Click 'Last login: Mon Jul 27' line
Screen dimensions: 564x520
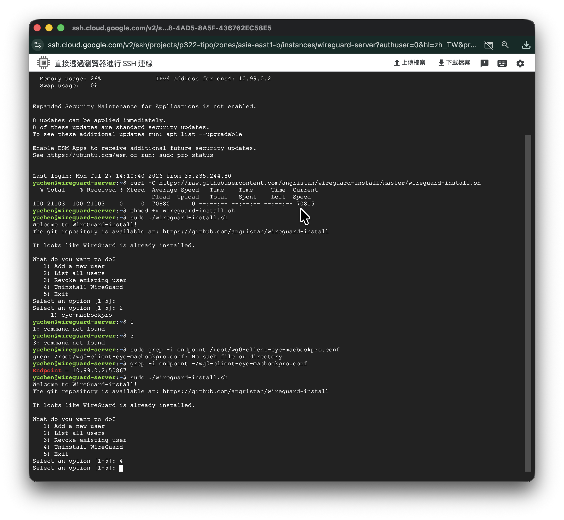coord(132,176)
